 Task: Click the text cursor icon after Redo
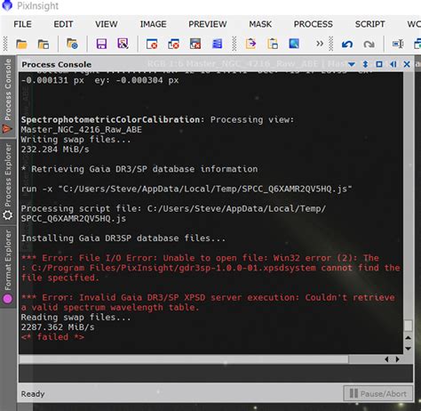pyautogui.click(x=398, y=44)
